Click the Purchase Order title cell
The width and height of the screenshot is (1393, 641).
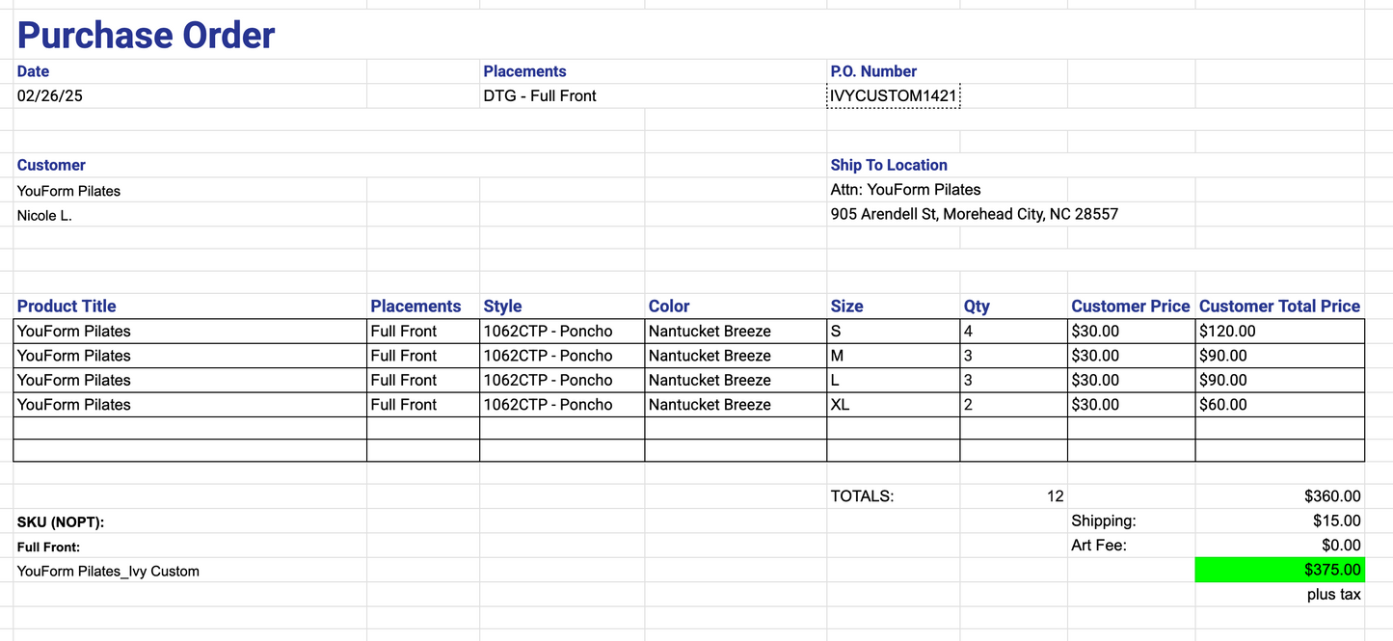147,36
